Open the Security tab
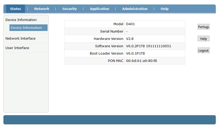Viewport: 220px width, 127px height. click(x=69, y=9)
